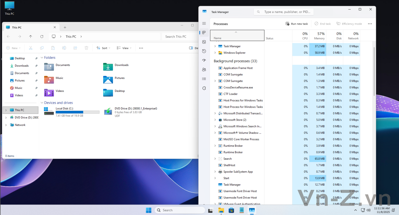Toggle the Task Manager hamburger navigation menu
The width and height of the screenshot is (399, 215).
click(x=204, y=24)
